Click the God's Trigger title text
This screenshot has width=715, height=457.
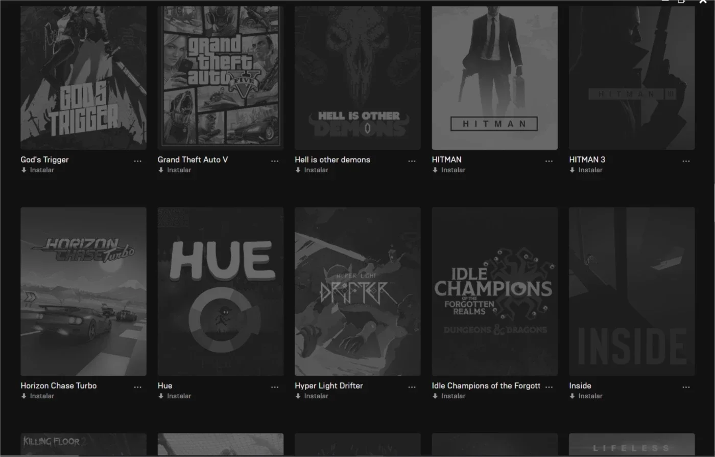(44, 159)
